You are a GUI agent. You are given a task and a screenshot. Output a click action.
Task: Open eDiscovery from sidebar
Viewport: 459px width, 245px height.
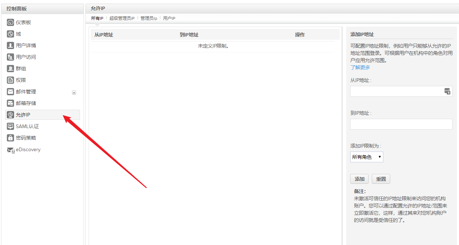pyautogui.click(x=28, y=149)
